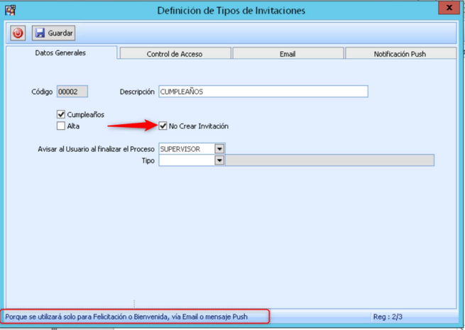Save the record with Guardar button
Screen dimensions: 465x330
tap(54, 33)
